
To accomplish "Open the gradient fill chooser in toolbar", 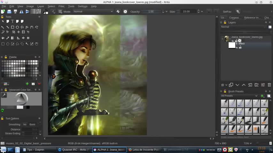I will click(33, 11).
